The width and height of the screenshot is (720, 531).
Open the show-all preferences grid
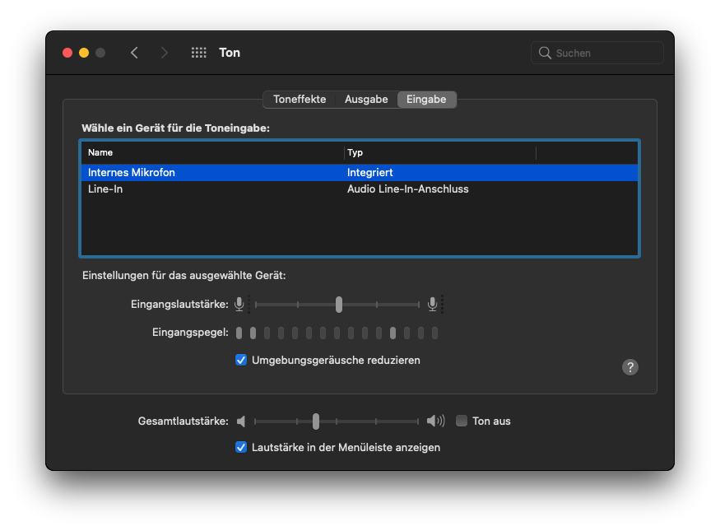tap(198, 53)
